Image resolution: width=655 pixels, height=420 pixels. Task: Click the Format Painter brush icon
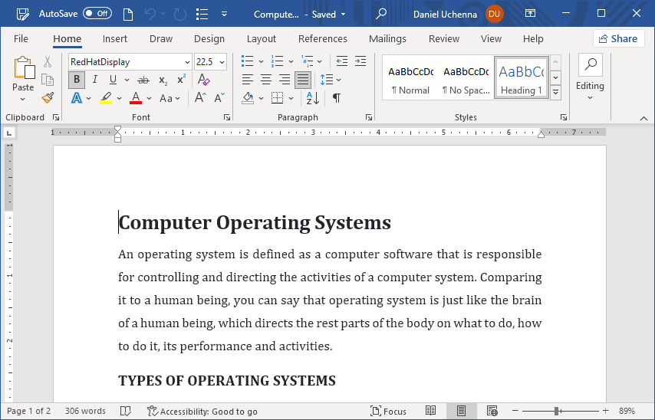[x=48, y=98]
